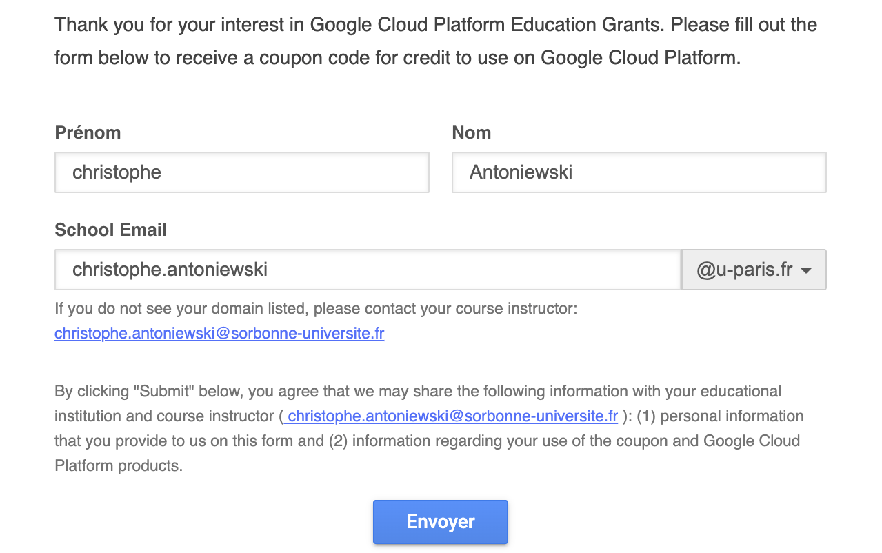Click the 'Platform products.' closing line
The width and height of the screenshot is (882, 553).
[x=119, y=465]
